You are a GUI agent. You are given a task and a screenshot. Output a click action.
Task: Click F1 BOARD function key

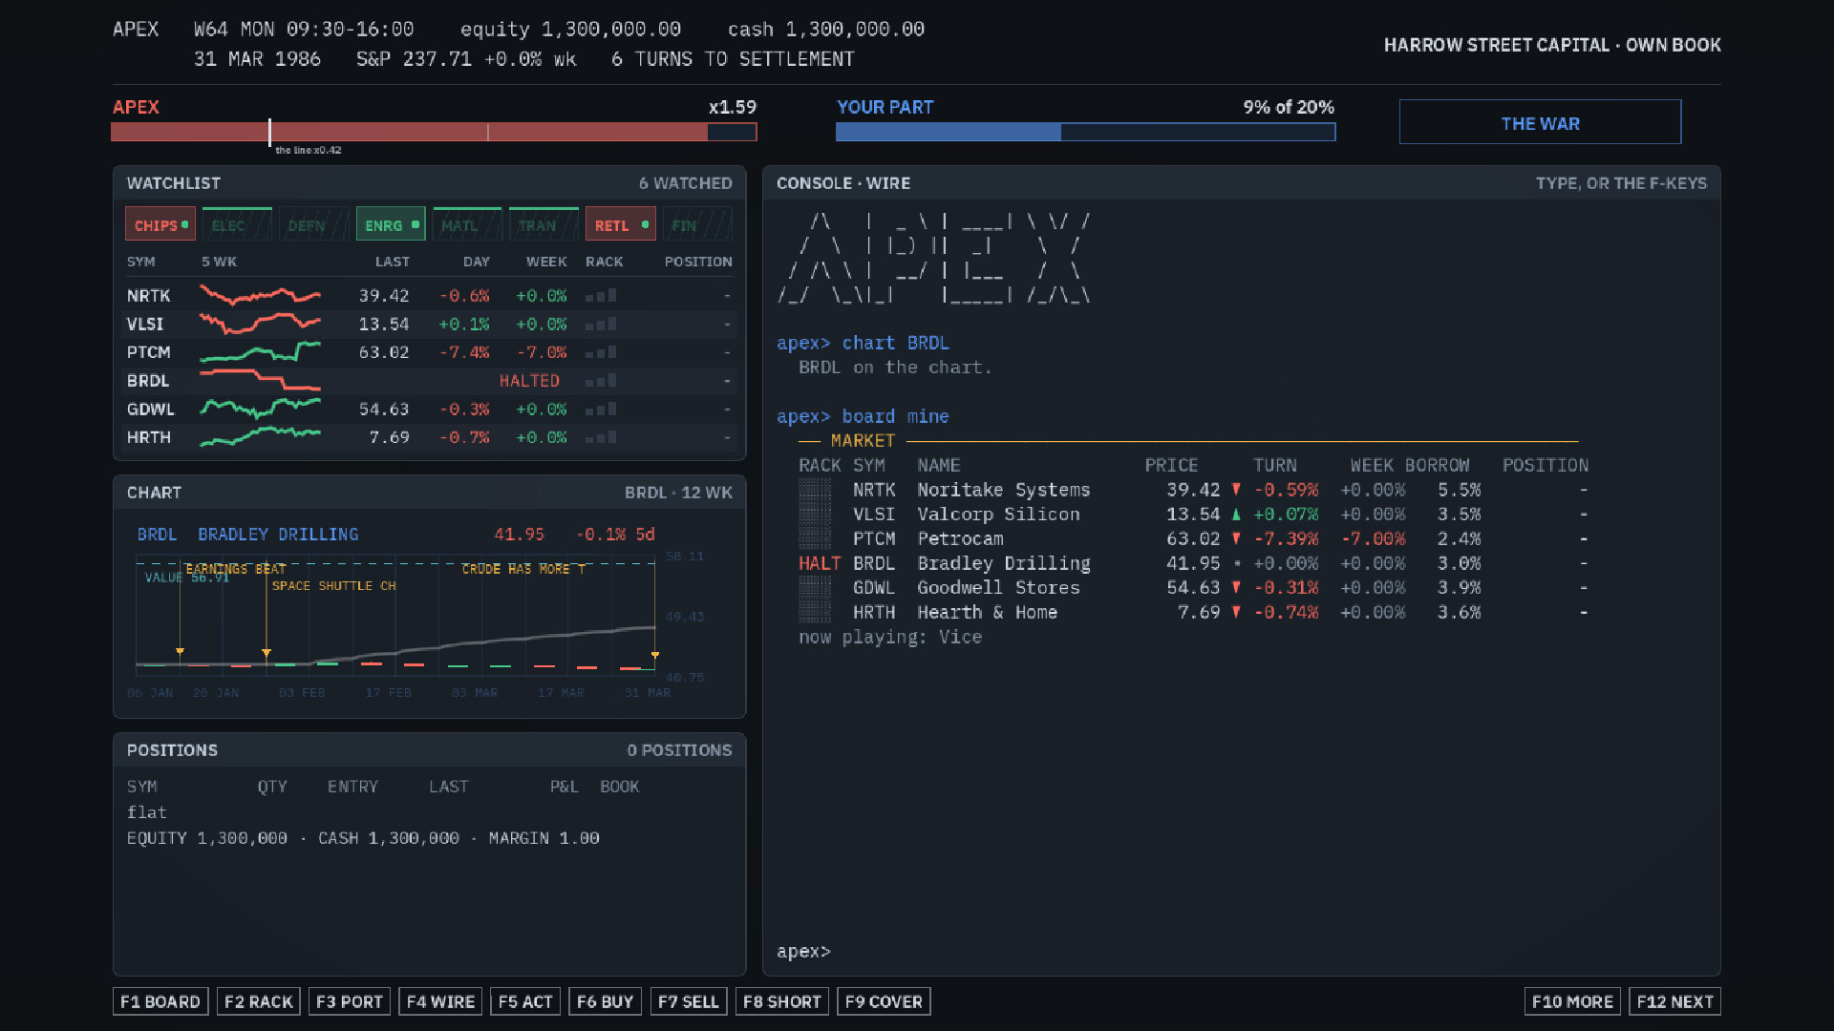point(160,1001)
